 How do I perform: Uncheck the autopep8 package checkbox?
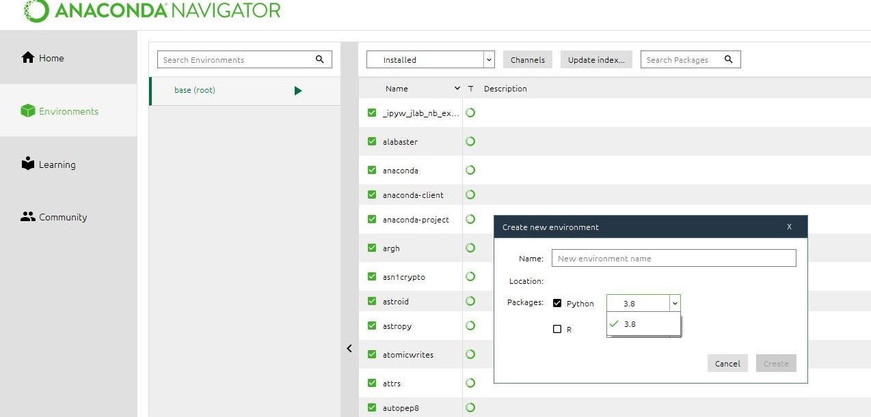pos(372,407)
